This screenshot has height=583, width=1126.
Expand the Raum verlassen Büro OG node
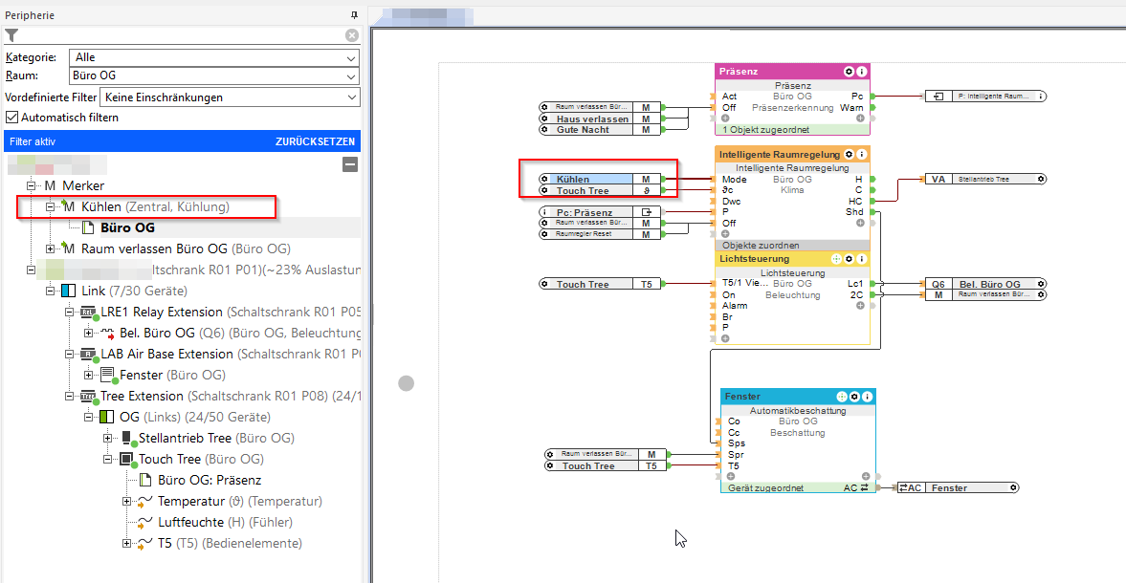point(51,248)
